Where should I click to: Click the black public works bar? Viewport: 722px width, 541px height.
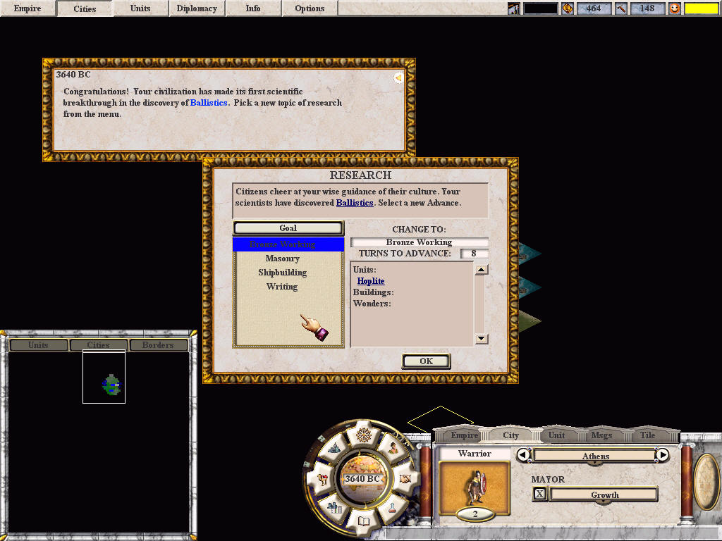(541, 8)
